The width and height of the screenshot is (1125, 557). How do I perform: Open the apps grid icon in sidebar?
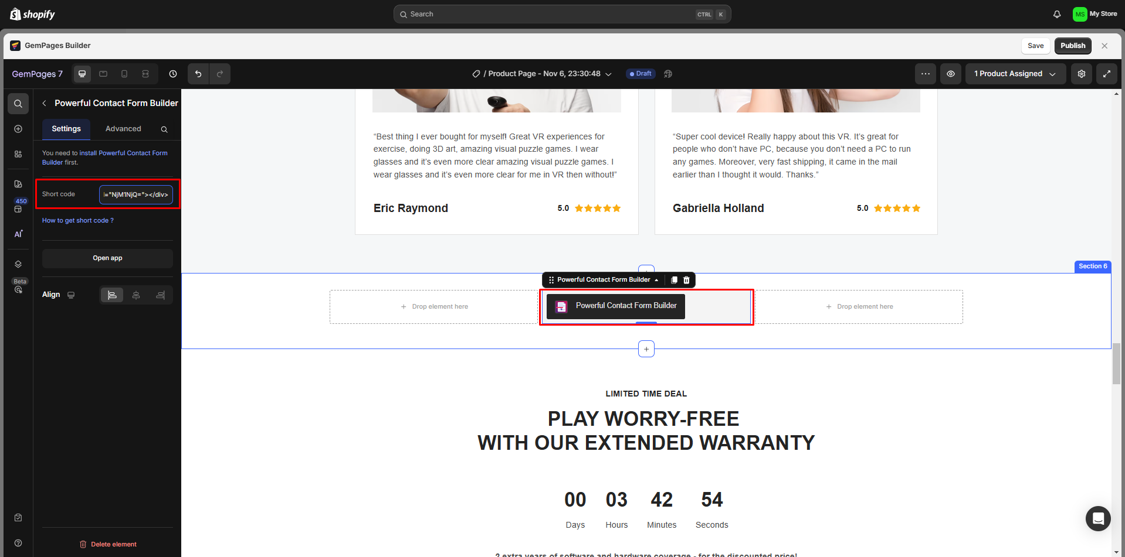click(18, 154)
